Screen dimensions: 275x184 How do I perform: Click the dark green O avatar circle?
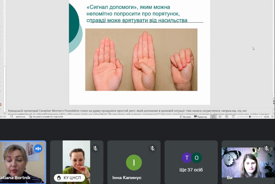click(196, 158)
